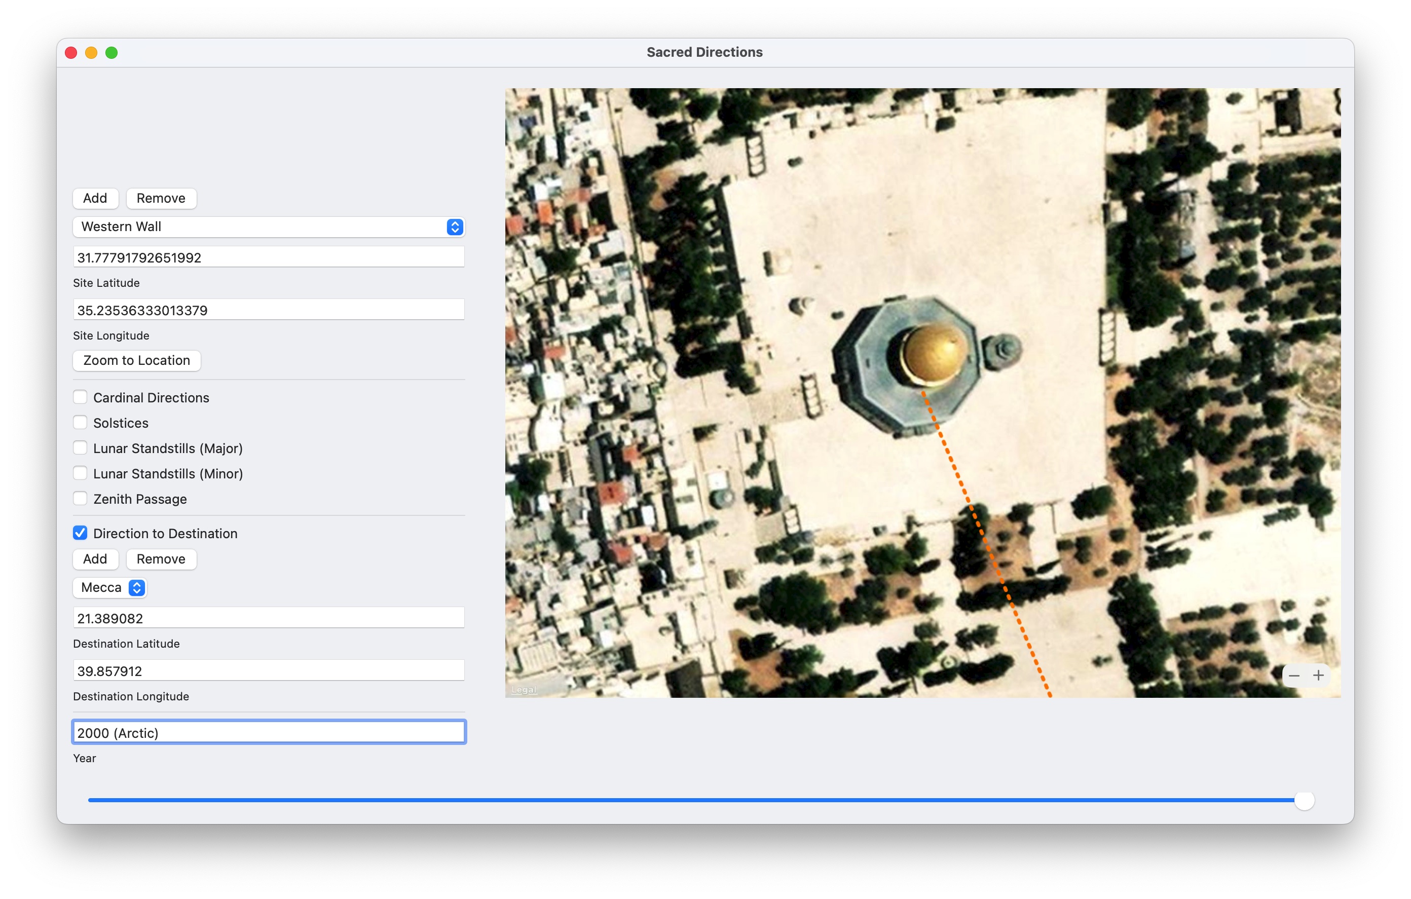Open the Western Wall site dropdown
This screenshot has height=899, width=1411.
pyautogui.click(x=269, y=227)
